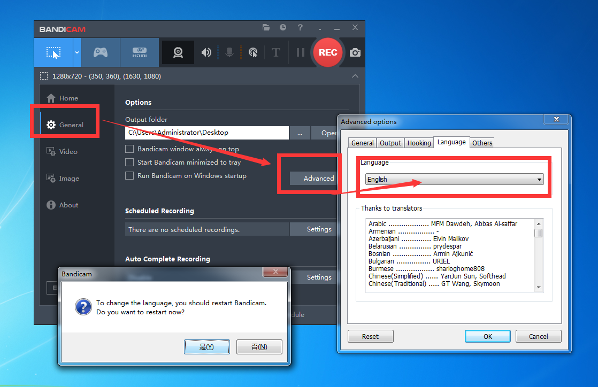Image resolution: width=598 pixels, height=387 pixels.
Task: Open the recording mode dropdown arrow
Action: pyautogui.click(x=77, y=52)
